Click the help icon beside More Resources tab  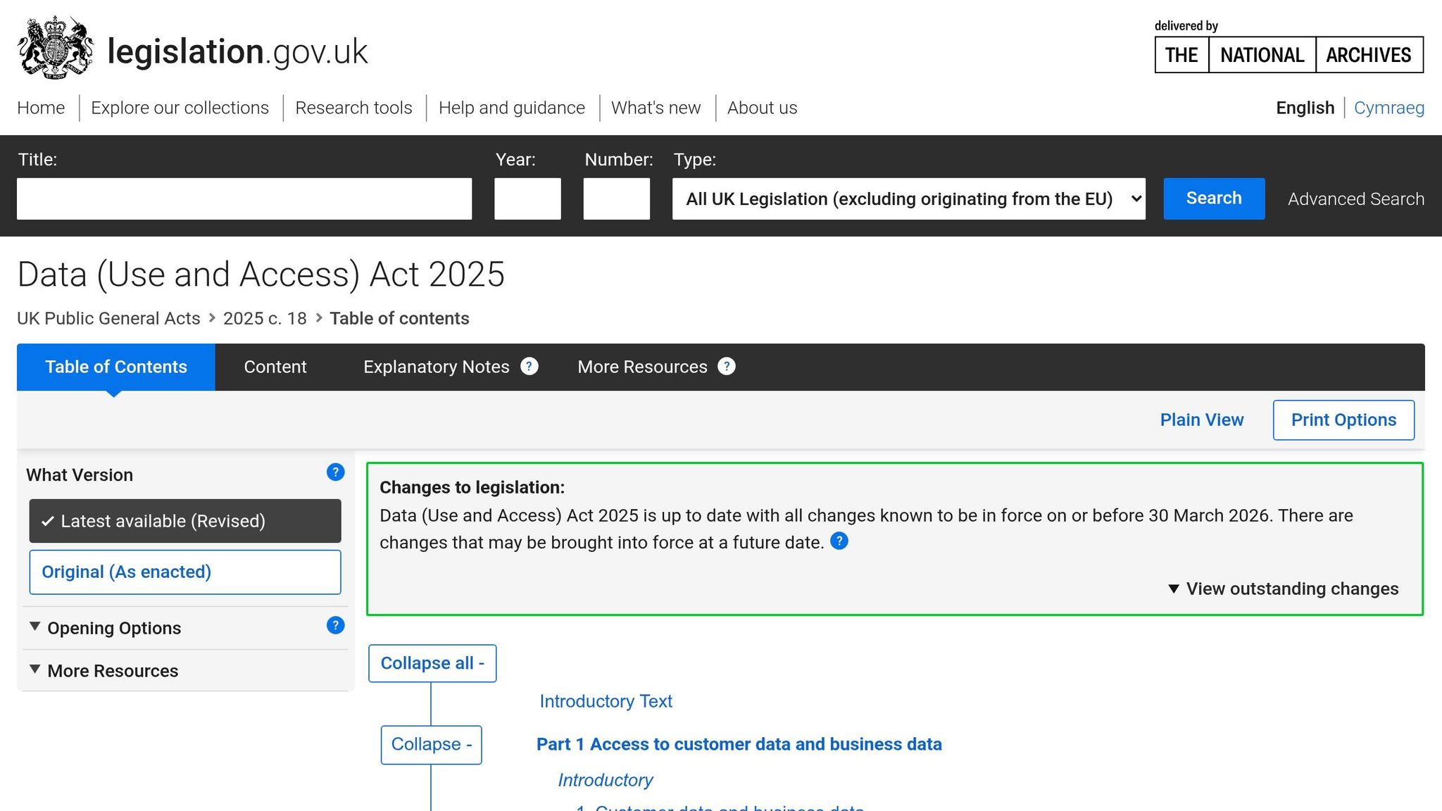pos(727,366)
